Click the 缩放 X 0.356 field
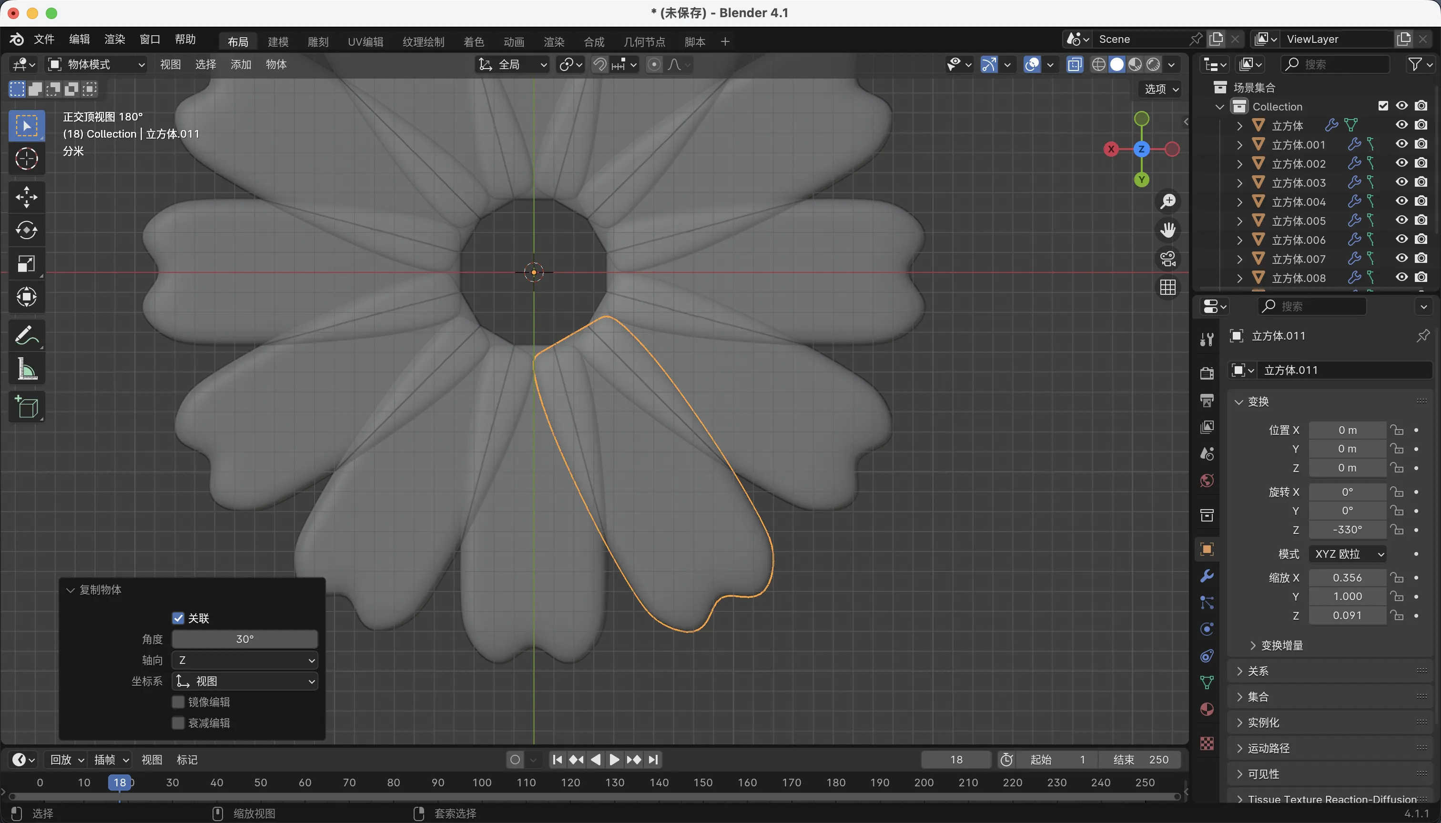The width and height of the screenshot is (1441, 823). pos(1347,578)
